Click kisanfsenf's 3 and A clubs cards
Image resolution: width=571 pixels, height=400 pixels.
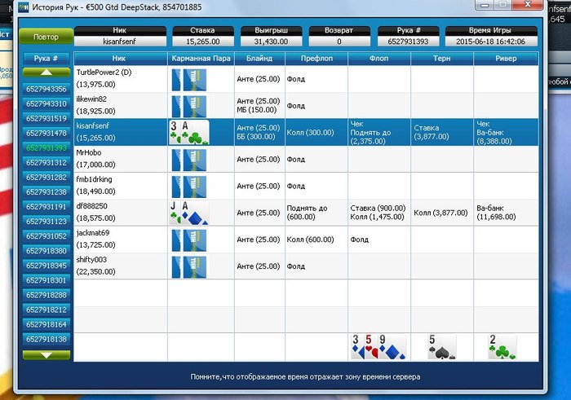(x=189, y=132)
